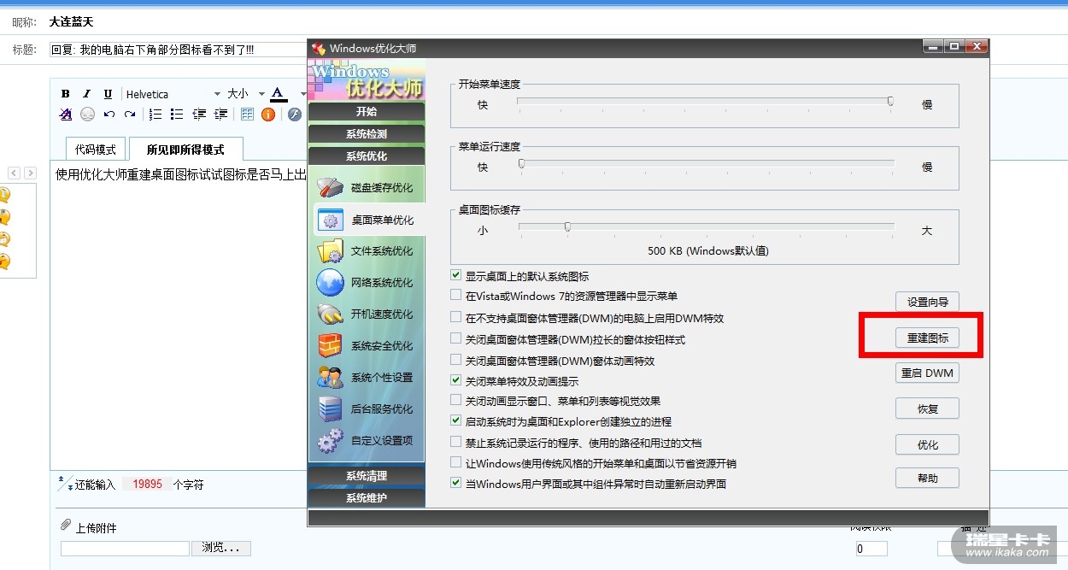Open the emoticon picker in editor toolbar
Screen dimensions: 1068x570
click(87, 114)
